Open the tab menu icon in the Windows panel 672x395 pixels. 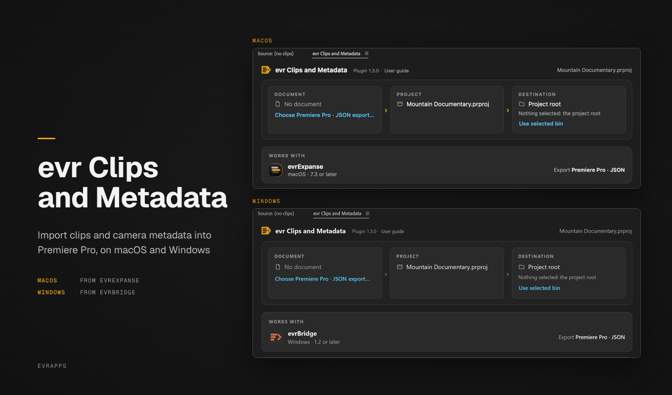click(367, 214)
